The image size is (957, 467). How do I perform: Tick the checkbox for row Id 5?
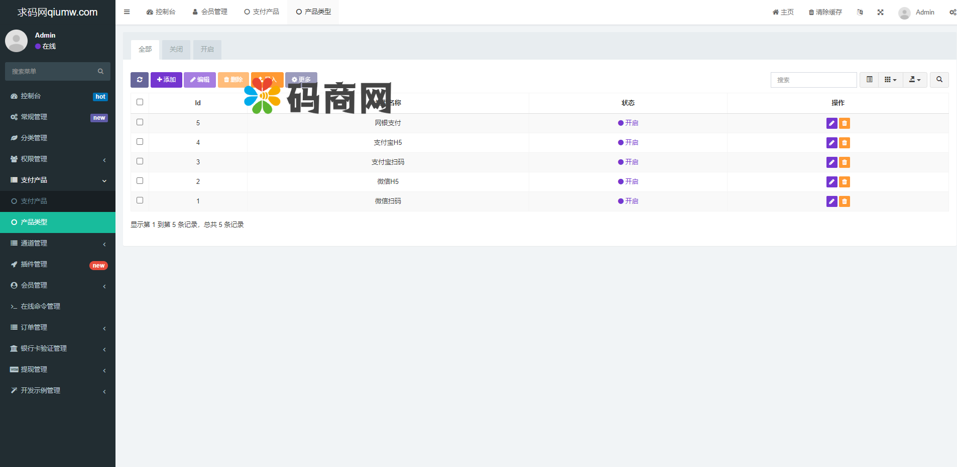140,122
